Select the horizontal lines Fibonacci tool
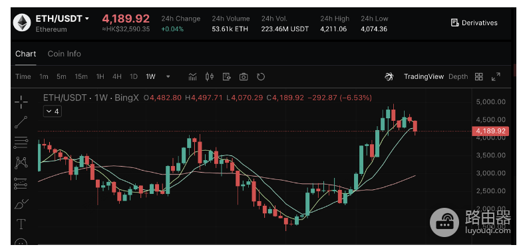This screenshot has height=249, width=523. click(21, 143)
